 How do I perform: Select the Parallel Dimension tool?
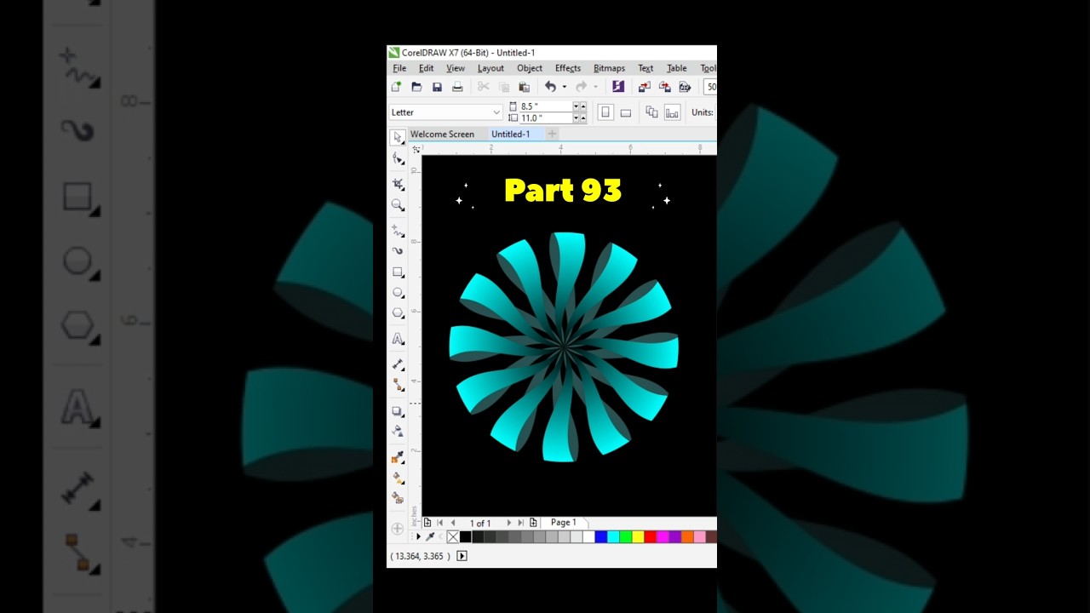pyautogui.click(x=398, y=364)
